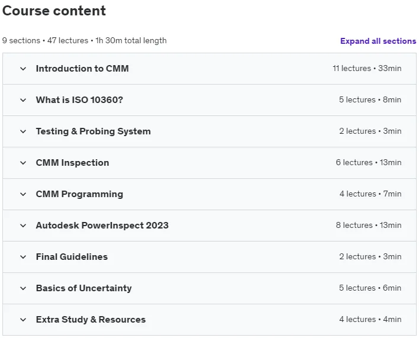Click chevron beside Basics of Uncertainty
419x338 pixels.
point(23,288)
